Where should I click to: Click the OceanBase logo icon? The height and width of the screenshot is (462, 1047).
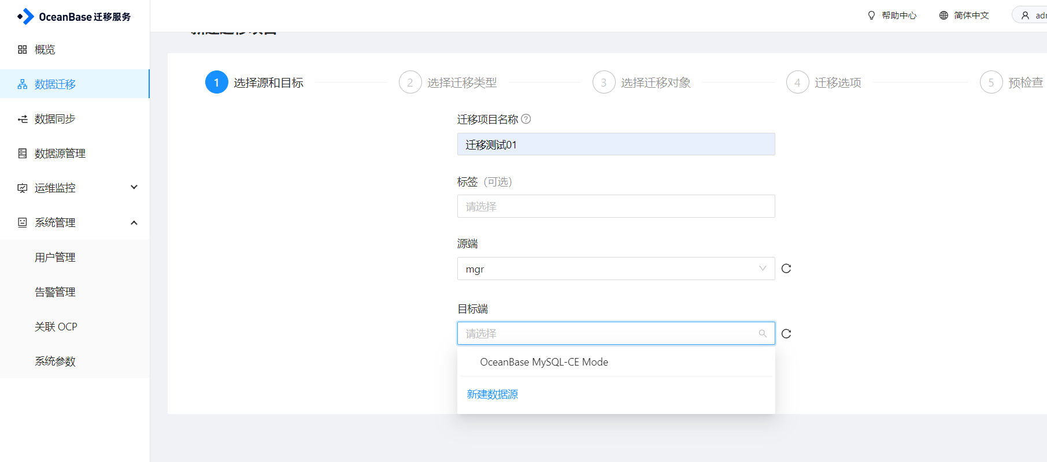[x=26, y=16]
